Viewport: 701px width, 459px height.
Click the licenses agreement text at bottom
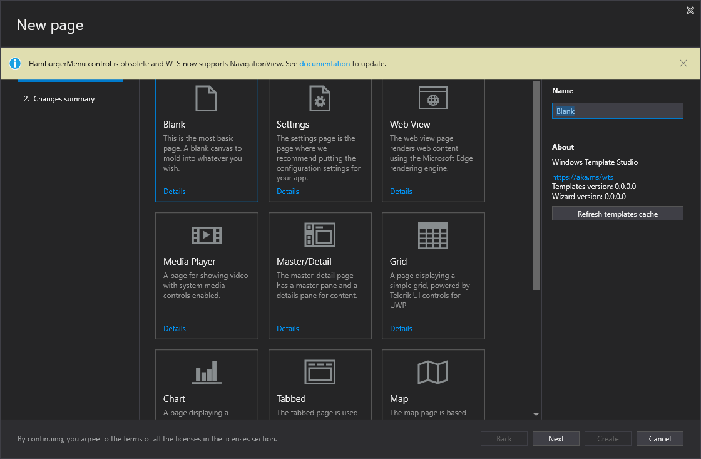point(147,439)
